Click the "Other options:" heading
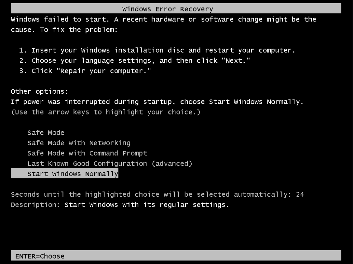Viewport: 353px width, 264px height. (39, 92)
